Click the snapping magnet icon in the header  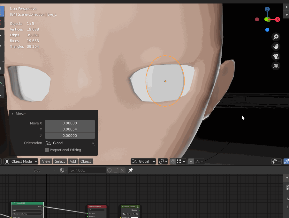tap(172, 161)
